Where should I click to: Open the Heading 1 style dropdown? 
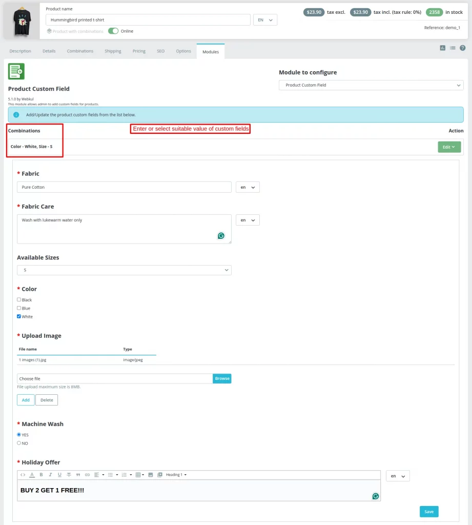[176, 474]
